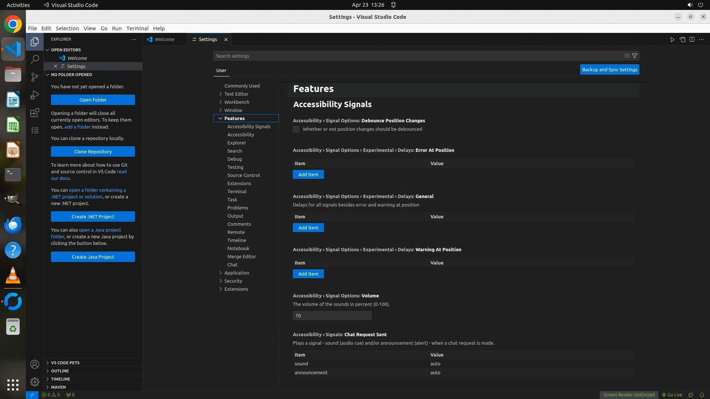Open the Source Control view icon

pyautogui.click(x=35, y=77)
